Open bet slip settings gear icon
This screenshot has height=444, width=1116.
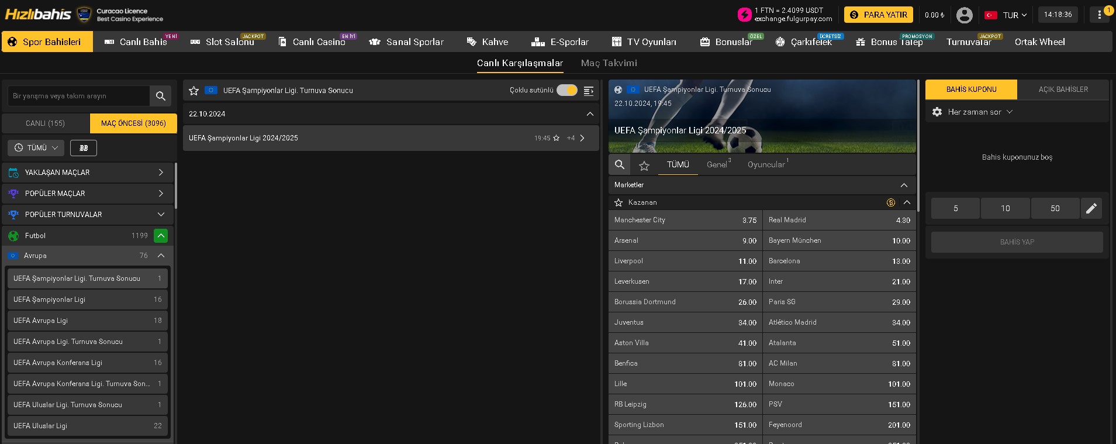937,112
